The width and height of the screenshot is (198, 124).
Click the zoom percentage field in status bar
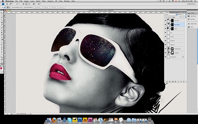click(7, 114)
